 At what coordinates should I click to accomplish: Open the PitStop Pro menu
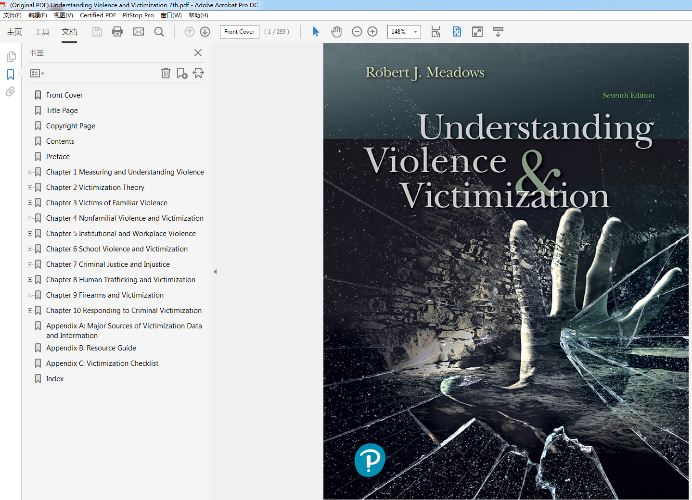[138, 15]
